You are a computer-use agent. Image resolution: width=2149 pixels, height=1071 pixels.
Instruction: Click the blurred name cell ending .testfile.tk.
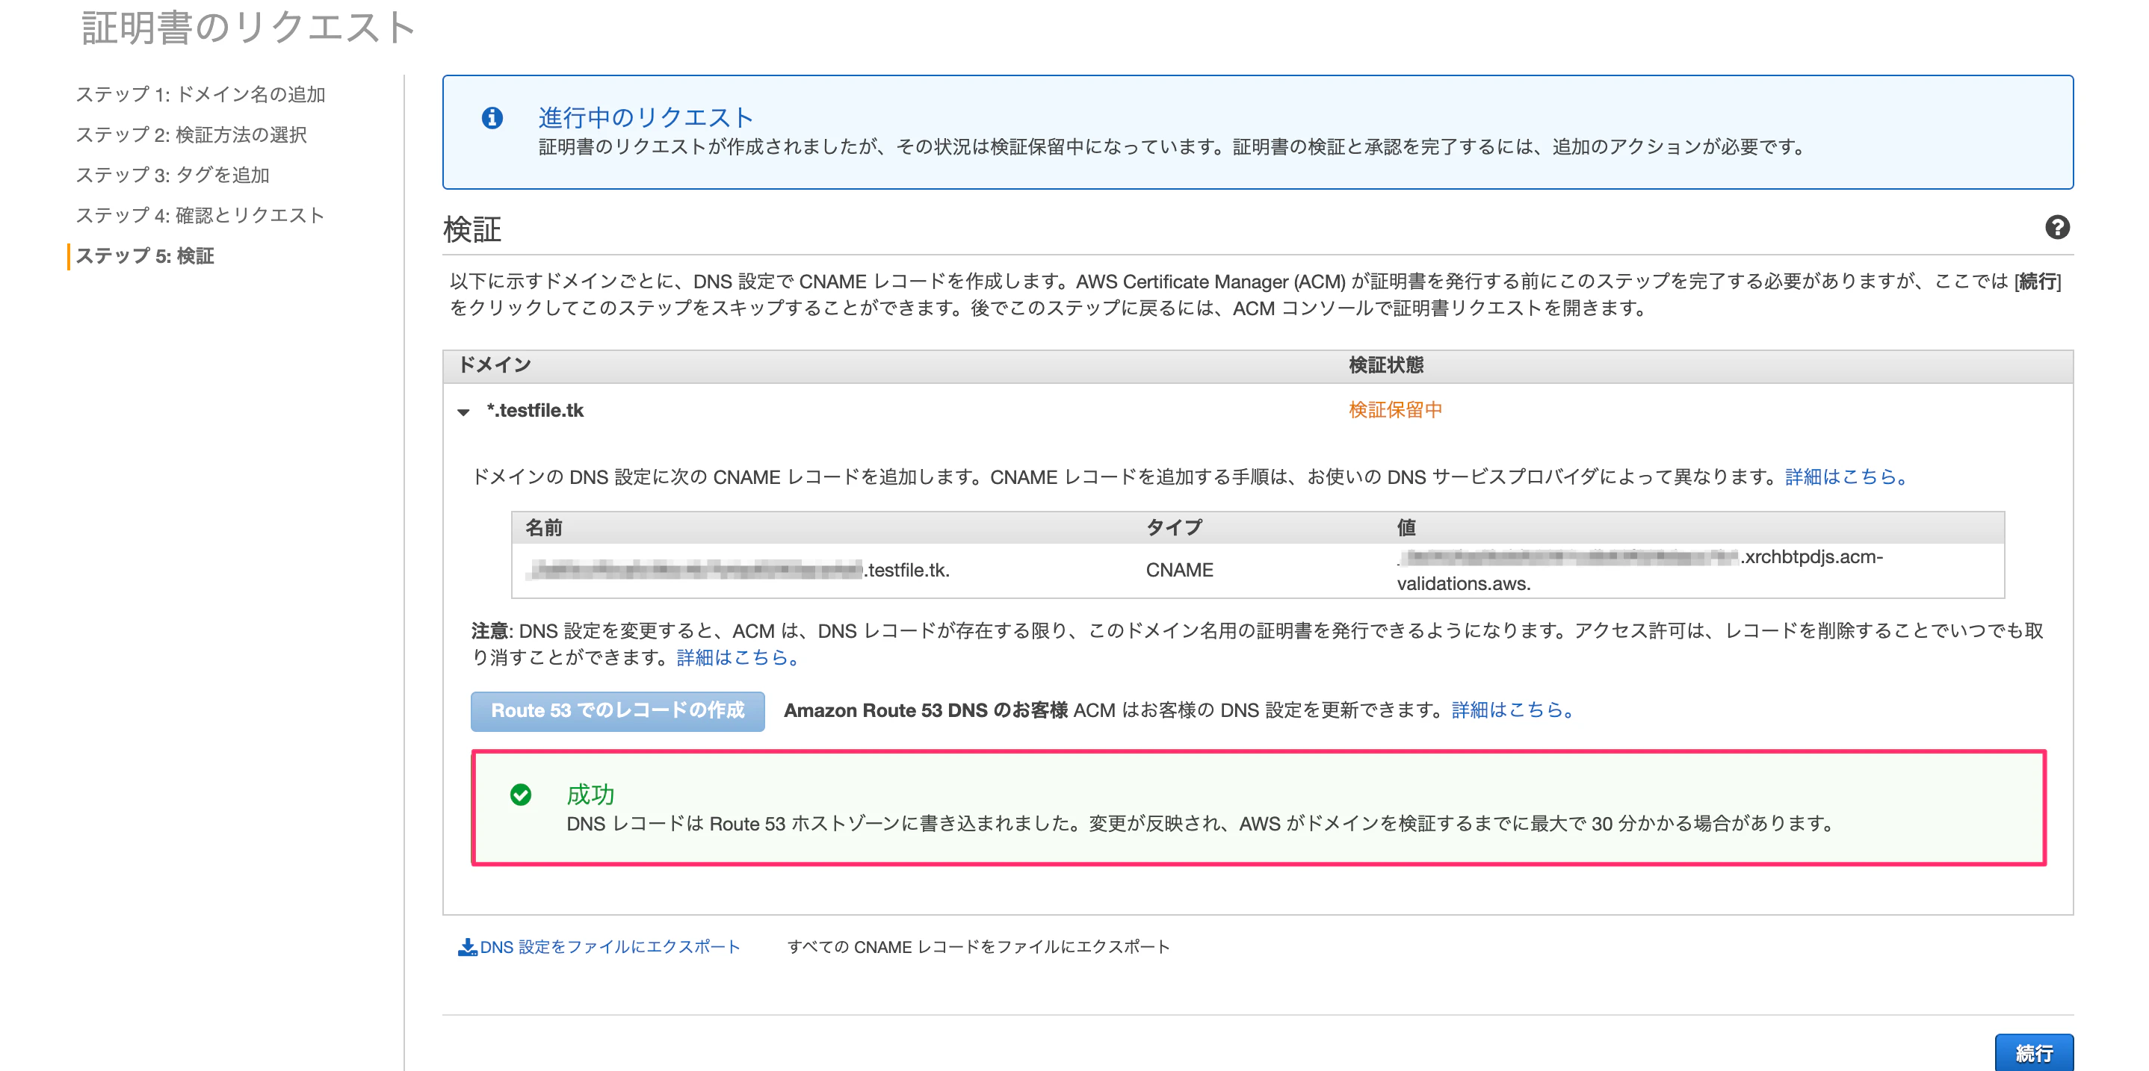coord(738,570)
